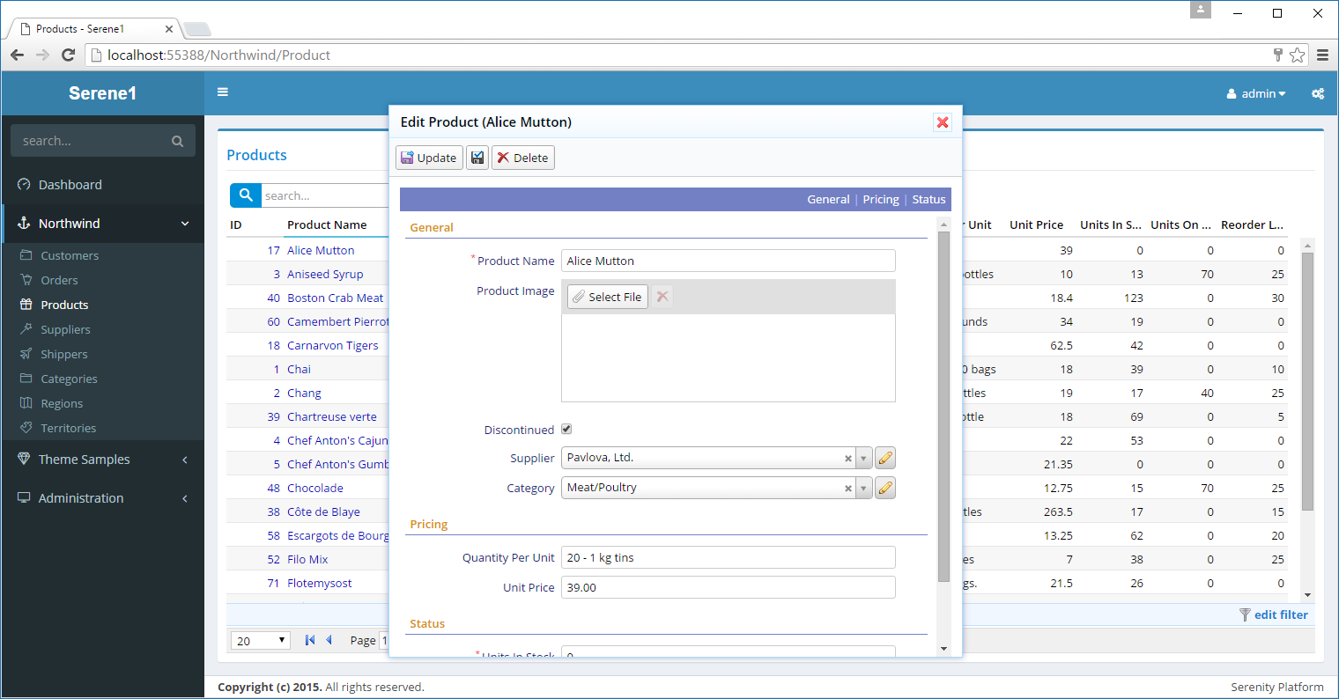
Task: Click the apply changes floppy disk icon
Action: click(x=477, y=158)
